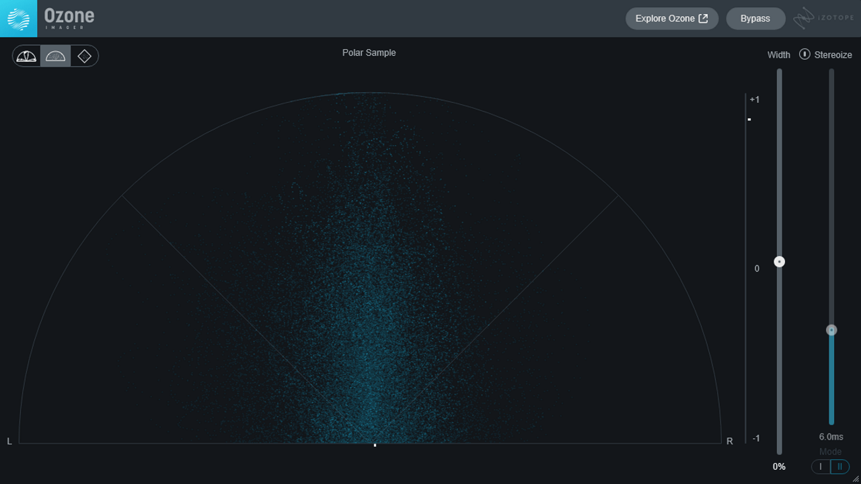This screenshot has width=861, height=484.
Task: Click the Width slider handle
Action: tap(780, 261)
